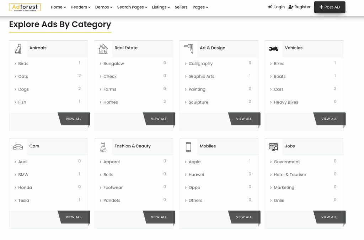364x240 pixels.
Task: Open the Register link
Action: click(299, 7)
